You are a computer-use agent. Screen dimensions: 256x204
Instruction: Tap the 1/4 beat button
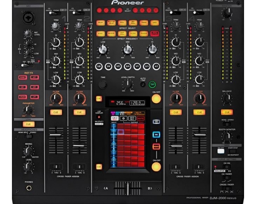108,67
